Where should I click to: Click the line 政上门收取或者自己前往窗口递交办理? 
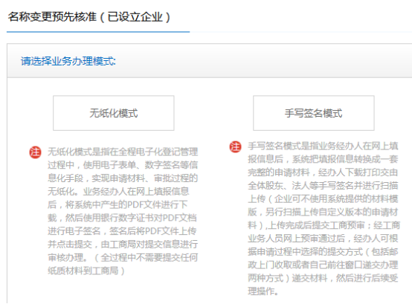pyautogui.click(x=323, y=265)
